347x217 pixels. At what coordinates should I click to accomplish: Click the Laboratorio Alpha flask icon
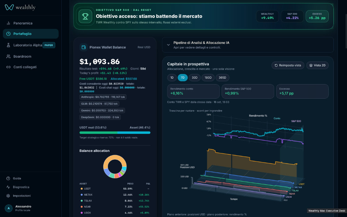pyautogui.click(x=8, y=45)
